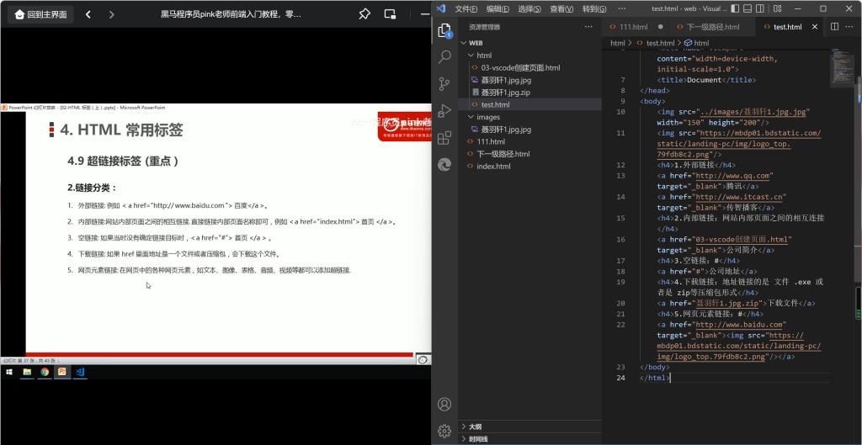Switch to the 111.html editor tab

(632, 27)
